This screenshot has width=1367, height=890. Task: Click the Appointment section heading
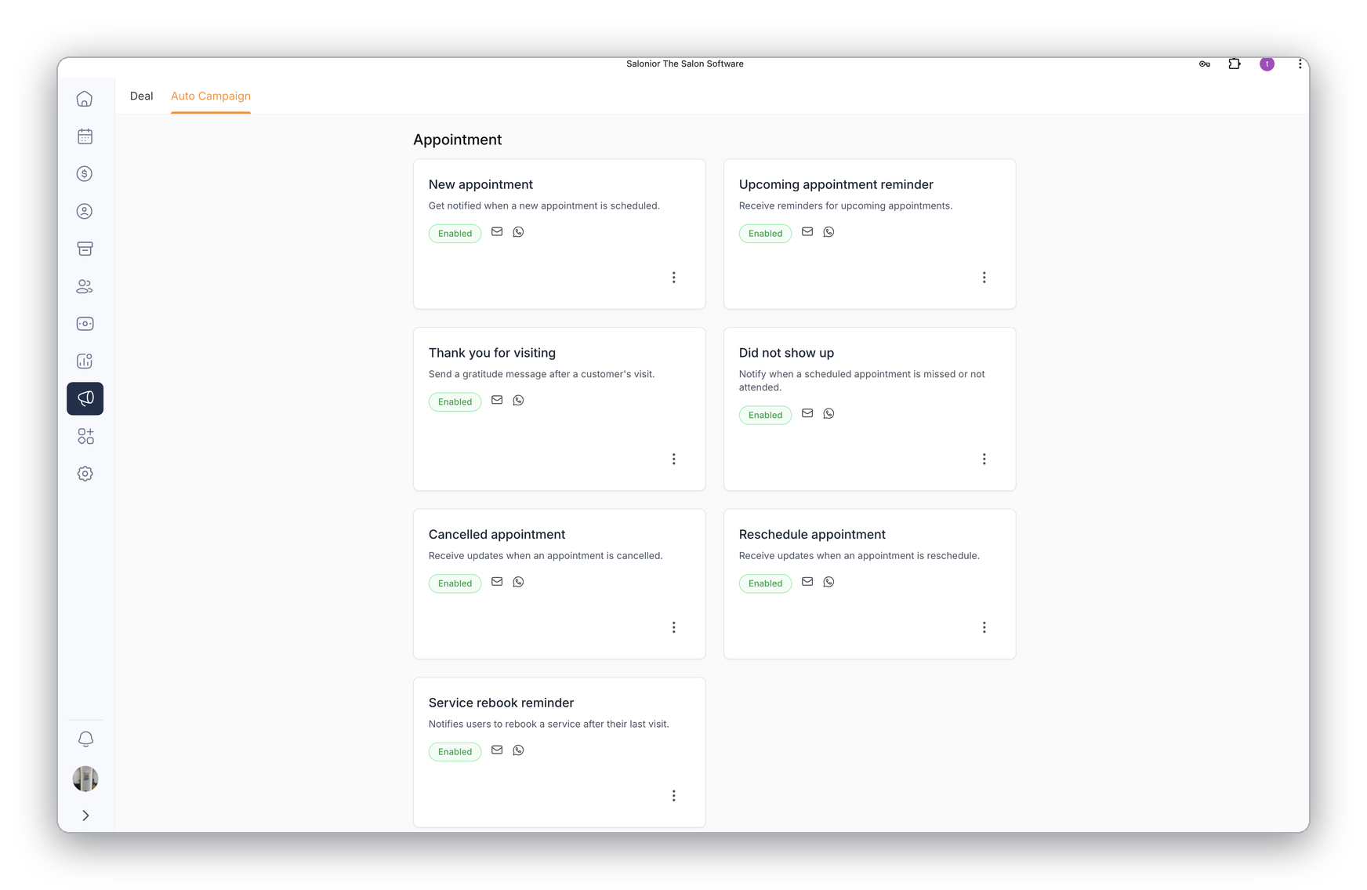(457, 140)
